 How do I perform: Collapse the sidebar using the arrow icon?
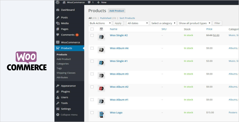coord(58,114)
